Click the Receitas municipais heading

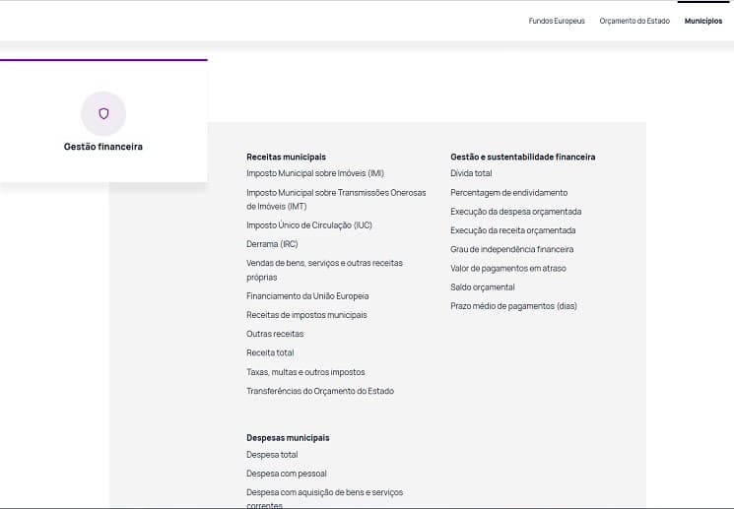286,158
